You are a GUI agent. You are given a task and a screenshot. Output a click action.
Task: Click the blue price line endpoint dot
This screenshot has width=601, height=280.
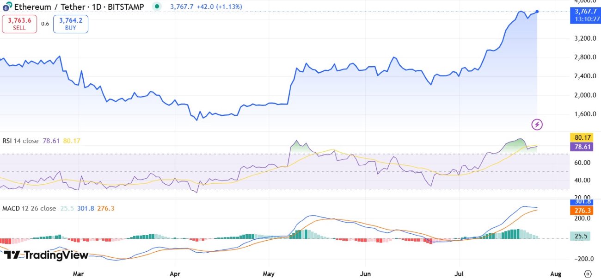click(x=537, y=11)
